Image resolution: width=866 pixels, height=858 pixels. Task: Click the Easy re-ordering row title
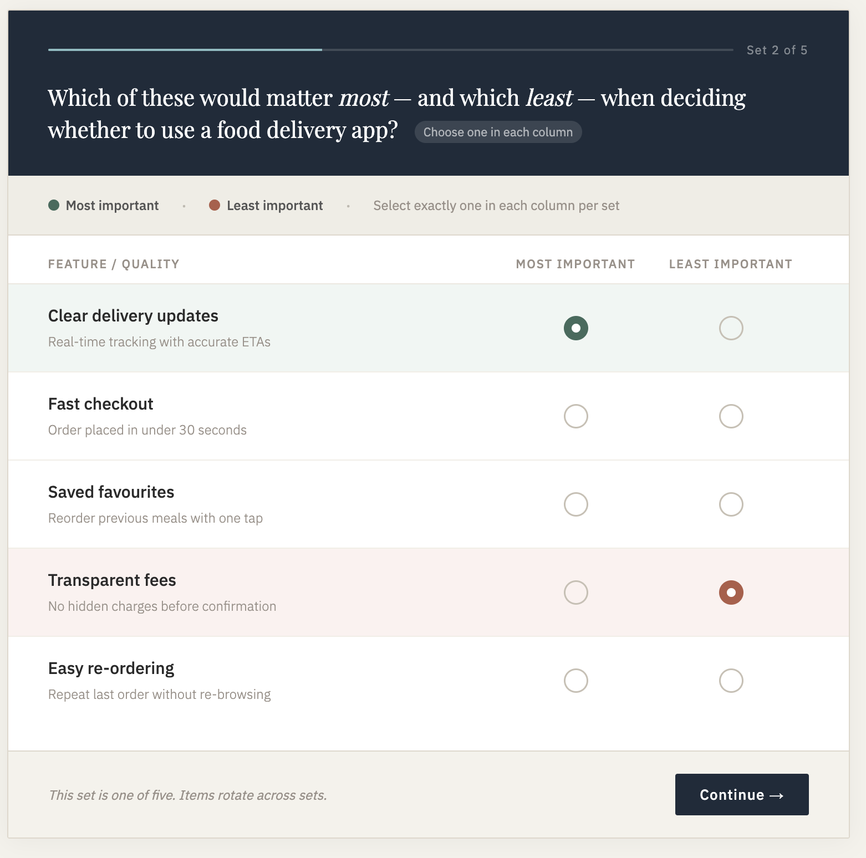click(x=111, y=668)
